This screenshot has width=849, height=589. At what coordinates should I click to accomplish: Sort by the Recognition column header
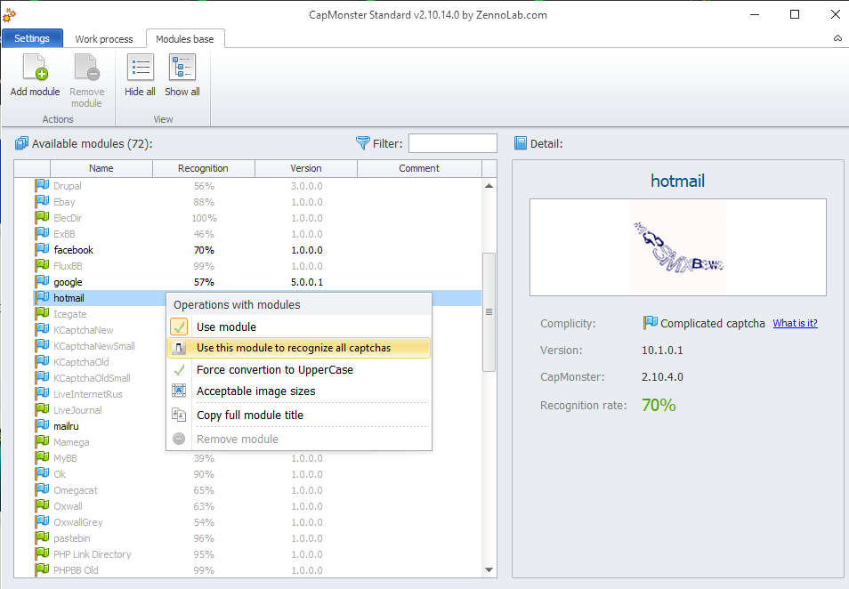coord(203,168)
